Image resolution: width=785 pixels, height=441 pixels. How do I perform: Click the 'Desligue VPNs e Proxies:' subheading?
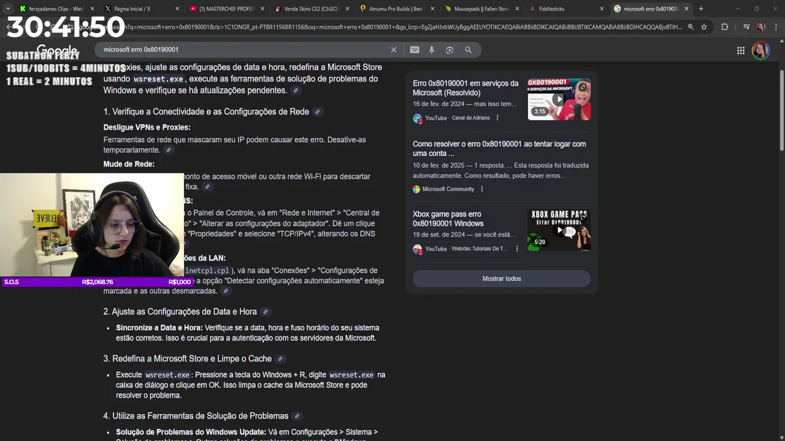[147, 127]
